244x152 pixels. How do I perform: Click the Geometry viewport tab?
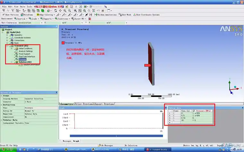coord(66,104)
